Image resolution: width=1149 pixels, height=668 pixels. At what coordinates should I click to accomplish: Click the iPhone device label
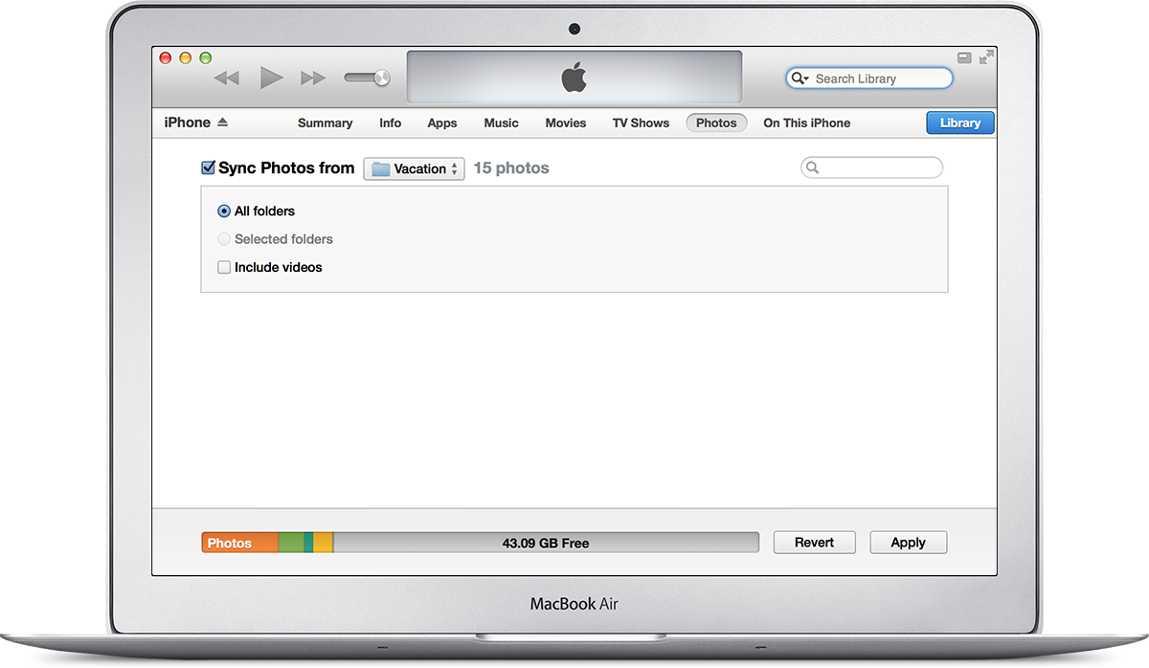188,122
